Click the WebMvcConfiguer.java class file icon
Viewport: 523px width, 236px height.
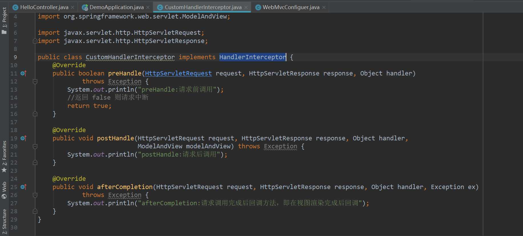tap(258, 7)
